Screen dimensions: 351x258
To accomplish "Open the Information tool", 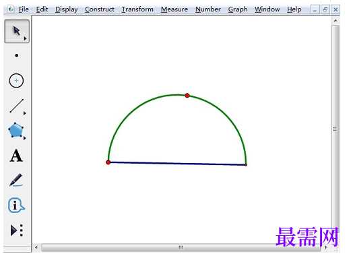I will click(x=16, y=205).
